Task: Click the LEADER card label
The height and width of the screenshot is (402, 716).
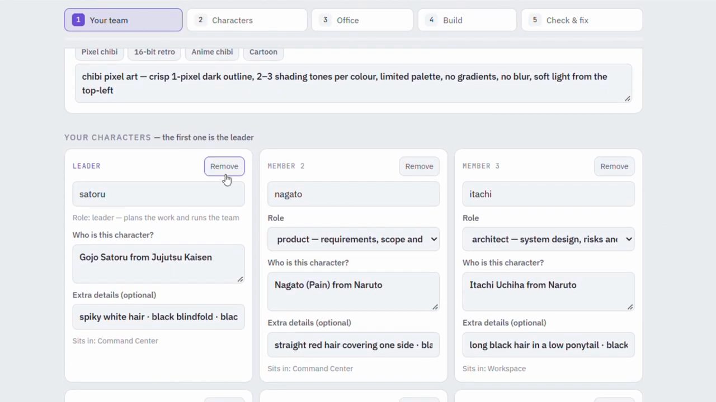Action: pos(86,166)
